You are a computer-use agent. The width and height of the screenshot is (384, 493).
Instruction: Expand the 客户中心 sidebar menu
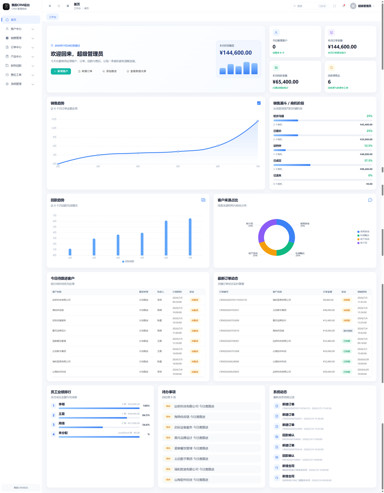[x=21, y=29]
